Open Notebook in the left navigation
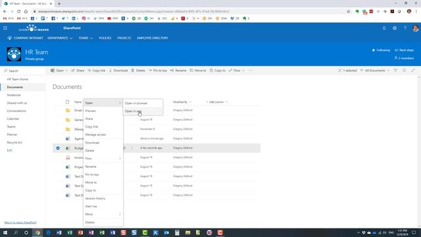The image size is (421, 237). click(14, 95)
